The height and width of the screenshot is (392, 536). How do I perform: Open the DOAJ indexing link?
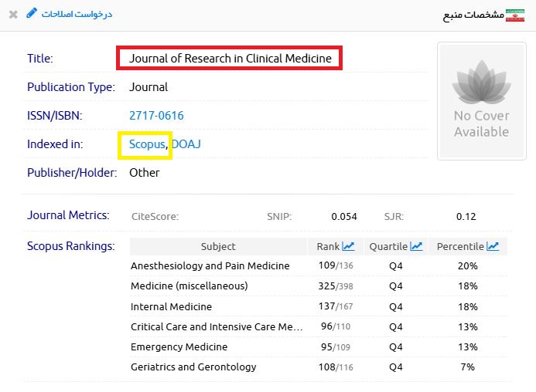pyautogui.click(x=186, y=144)
